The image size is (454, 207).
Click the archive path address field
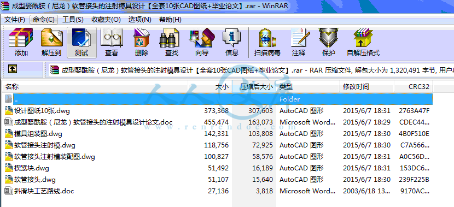click(x=251, y=70)
